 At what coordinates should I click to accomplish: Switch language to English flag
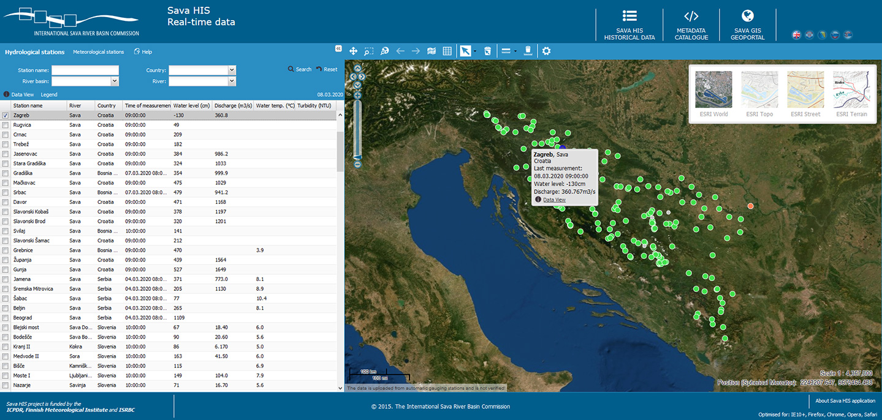[x=796, y=35]
